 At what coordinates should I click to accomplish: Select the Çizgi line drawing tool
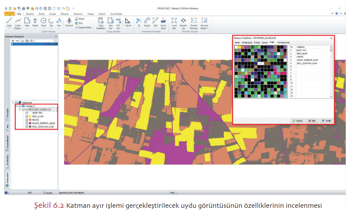(9, 22)
